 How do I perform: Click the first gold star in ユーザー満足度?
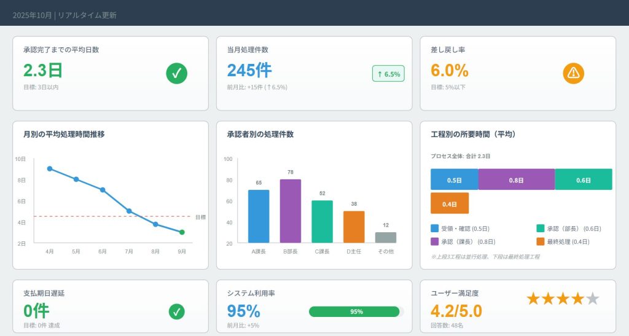[x=533, y=299]
